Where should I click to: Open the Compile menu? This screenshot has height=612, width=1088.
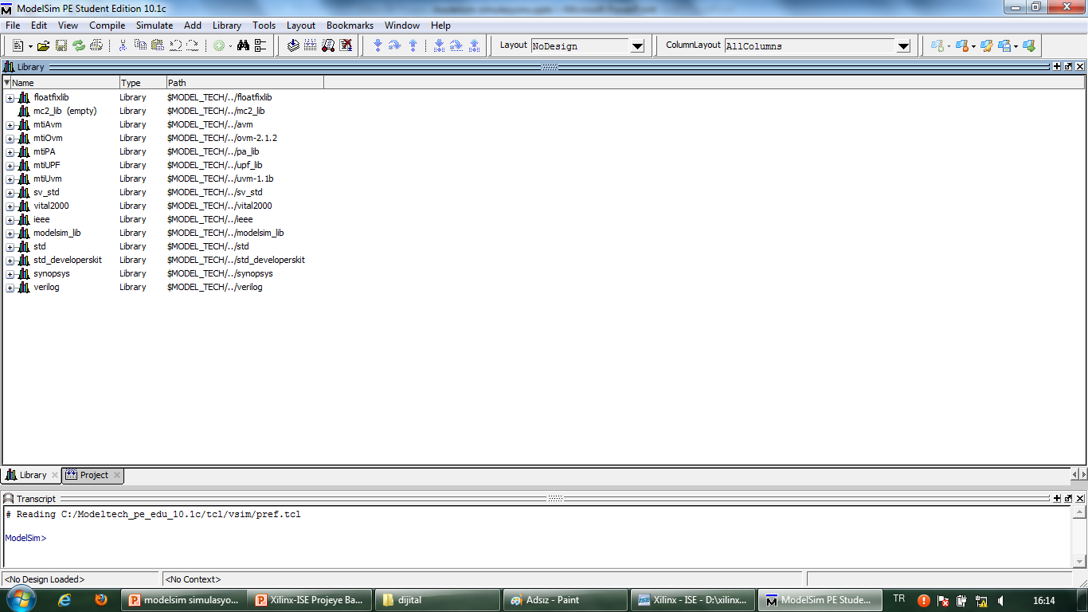point(107,25)
